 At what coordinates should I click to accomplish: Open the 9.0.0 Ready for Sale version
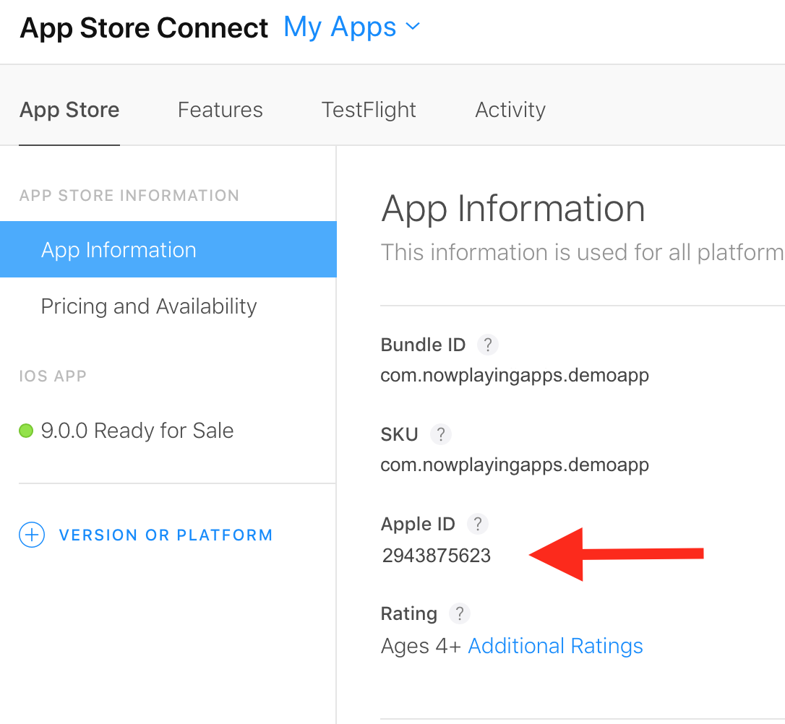[x=137, y=431]
